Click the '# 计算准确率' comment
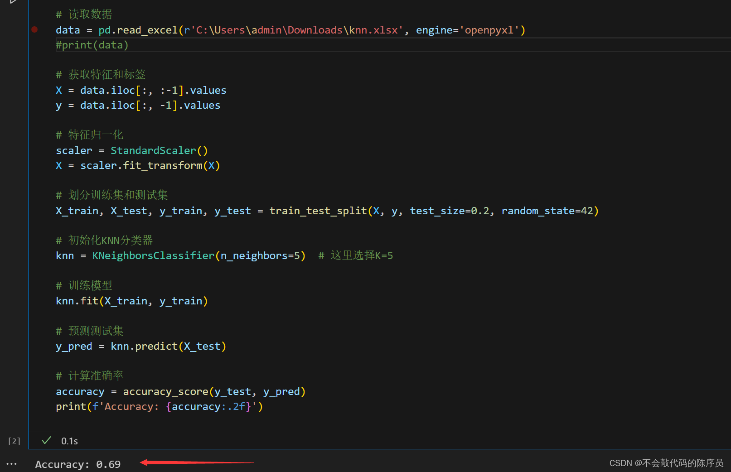 click(89, 376)
